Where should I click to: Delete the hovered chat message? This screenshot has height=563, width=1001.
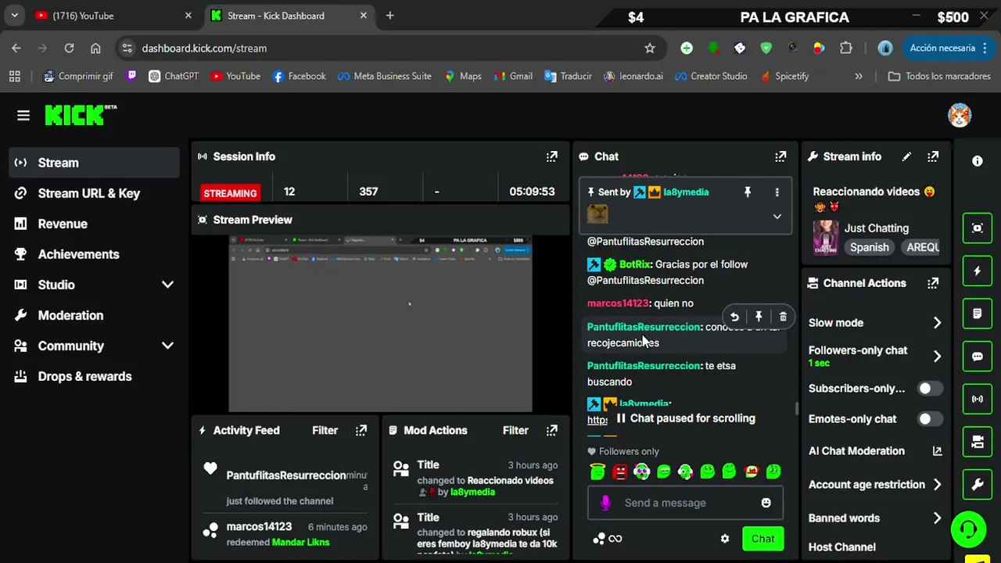pyautogui.click(x=783, y=317)
